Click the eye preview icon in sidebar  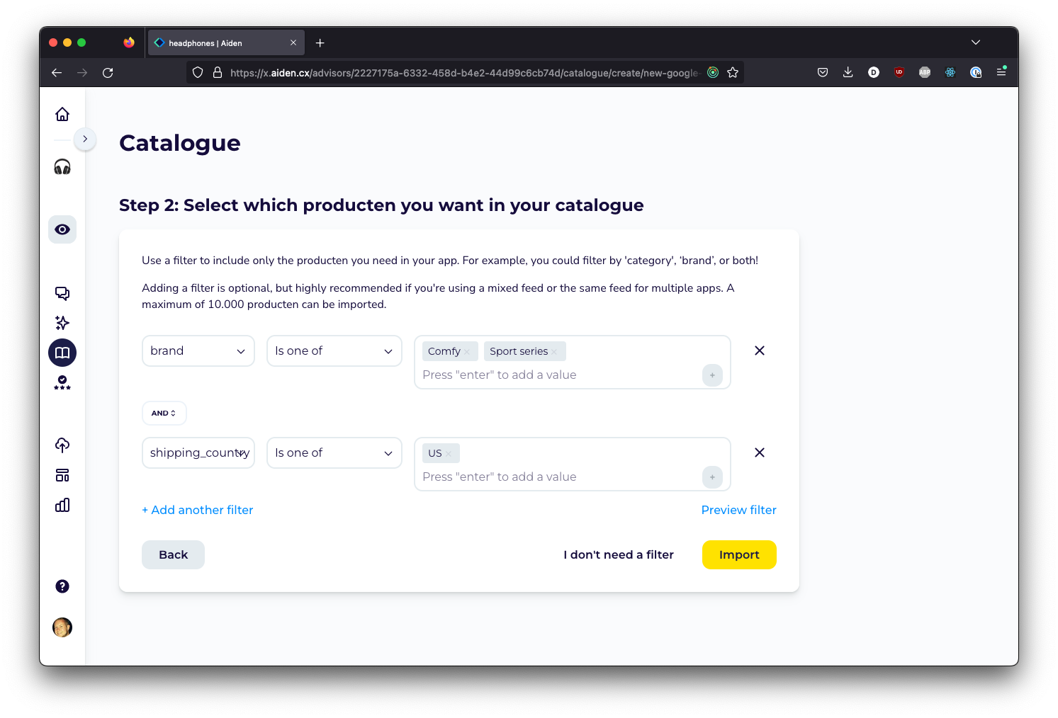[62, 229]
